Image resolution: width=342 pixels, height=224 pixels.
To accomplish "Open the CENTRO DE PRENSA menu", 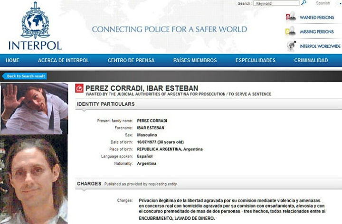I will (131, 60).
